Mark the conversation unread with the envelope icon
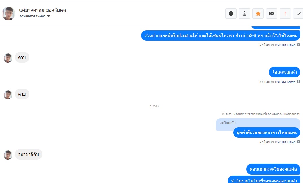Viewport: 303px width, 183px height. 271,14
